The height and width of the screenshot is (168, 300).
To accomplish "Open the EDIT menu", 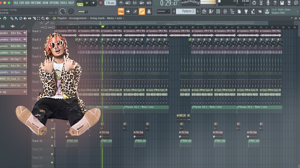I will 21,3.
